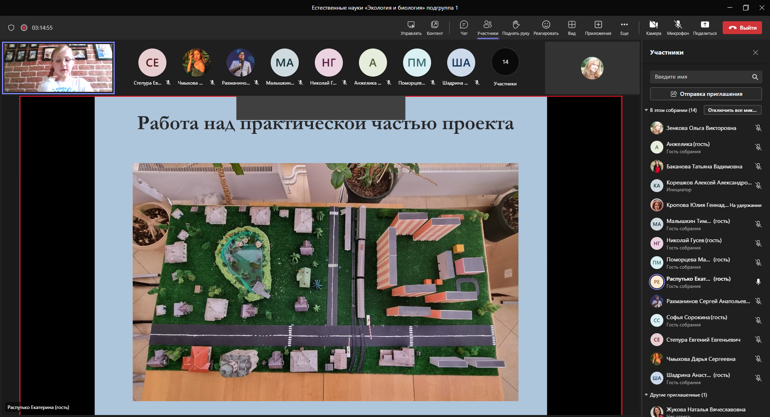Open the Apps panel
770x417 pixels.
click(x=598, y=27)
